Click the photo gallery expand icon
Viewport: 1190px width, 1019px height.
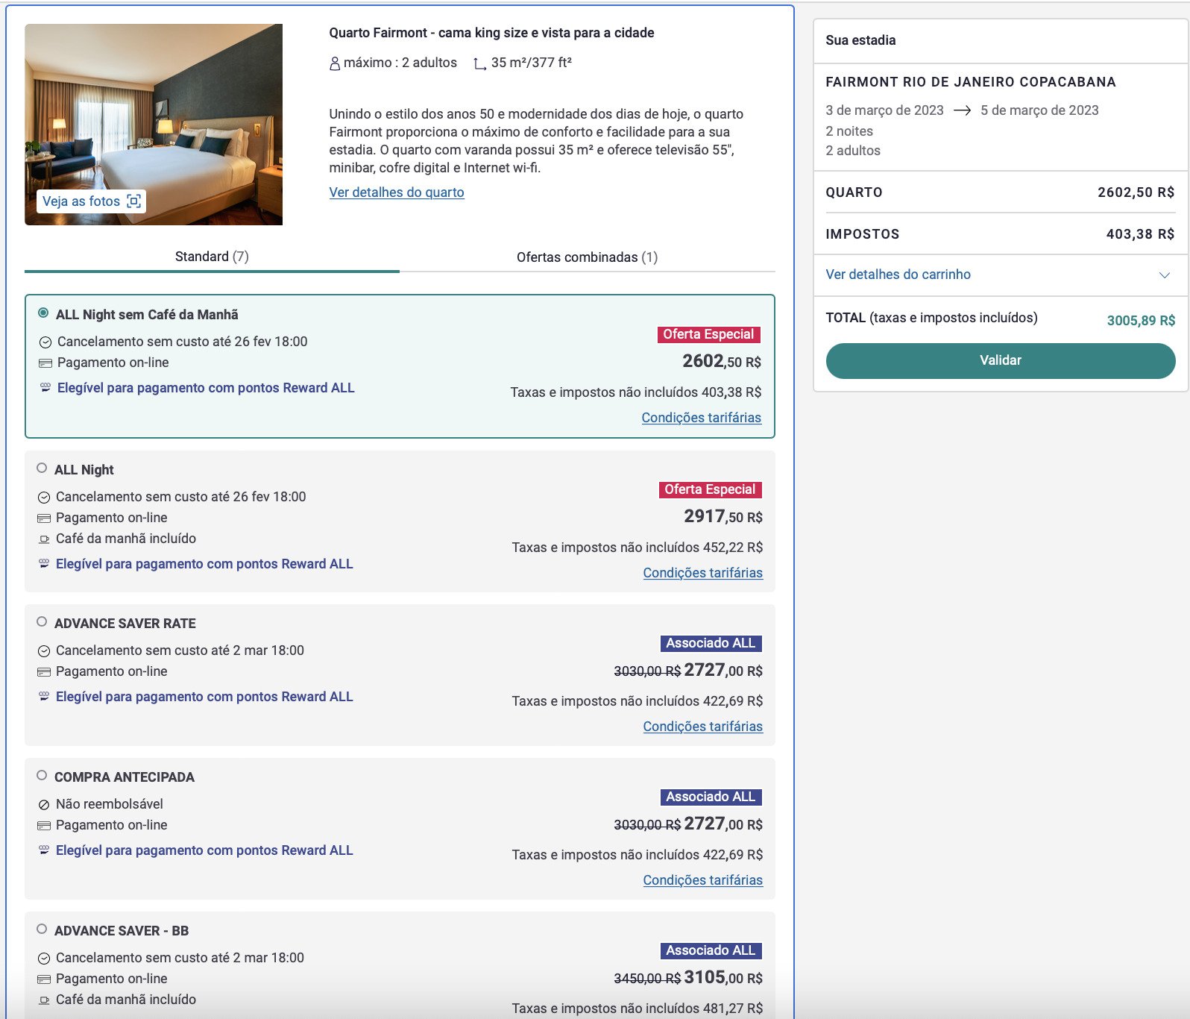coord(134,201)
